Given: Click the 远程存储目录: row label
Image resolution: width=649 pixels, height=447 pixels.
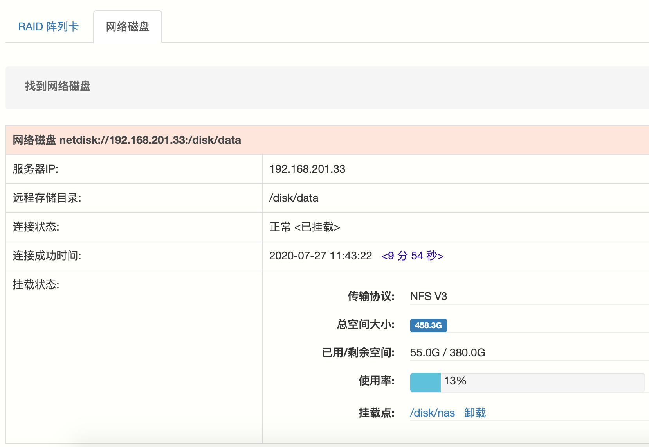Looking at the screenshot, I should tap(47, 198).
